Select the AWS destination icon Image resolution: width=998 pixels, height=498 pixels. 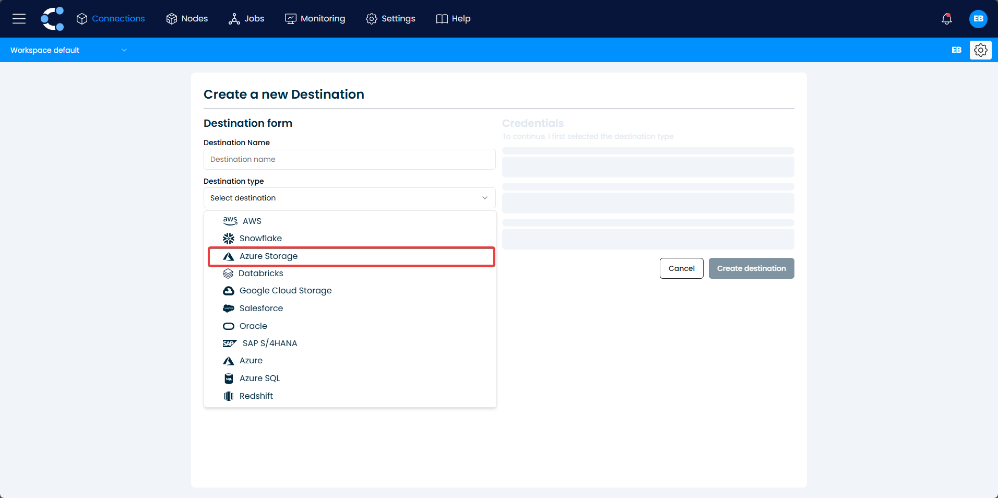[229, 221]
